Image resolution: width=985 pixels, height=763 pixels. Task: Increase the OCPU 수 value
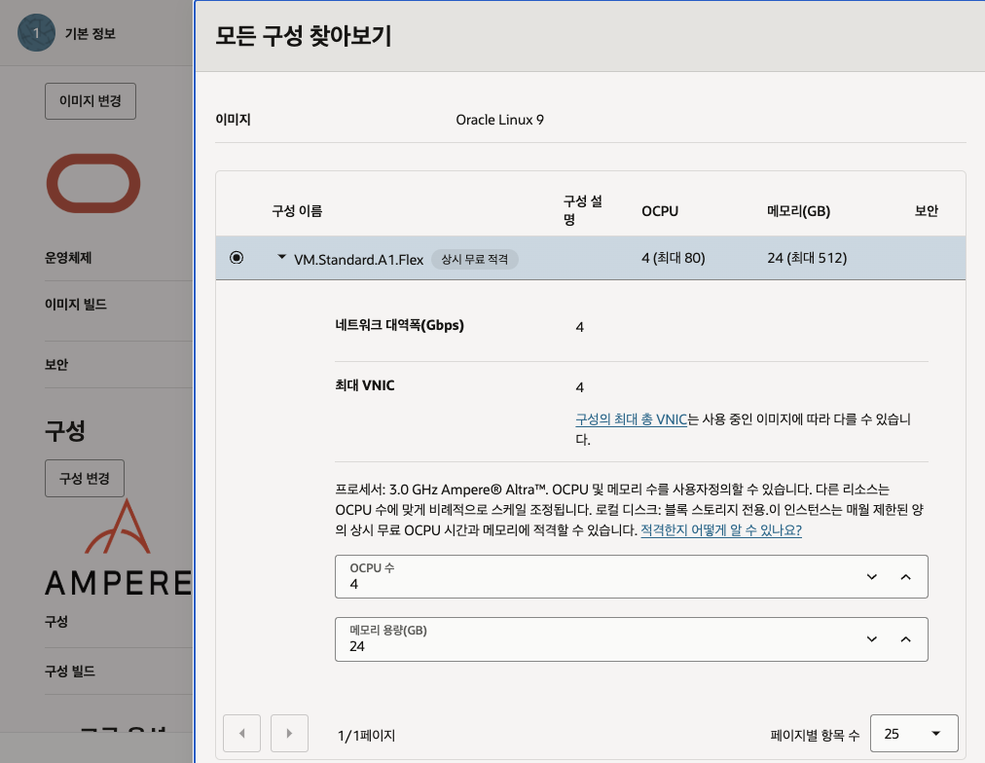[905, 576]
